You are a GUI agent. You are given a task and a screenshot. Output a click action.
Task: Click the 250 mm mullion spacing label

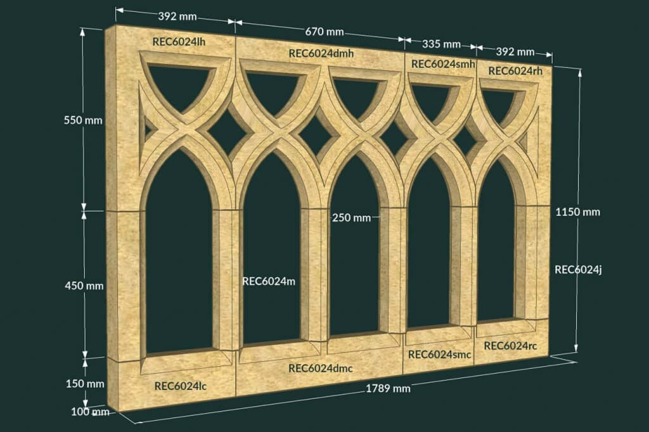[x=352, y=217]
